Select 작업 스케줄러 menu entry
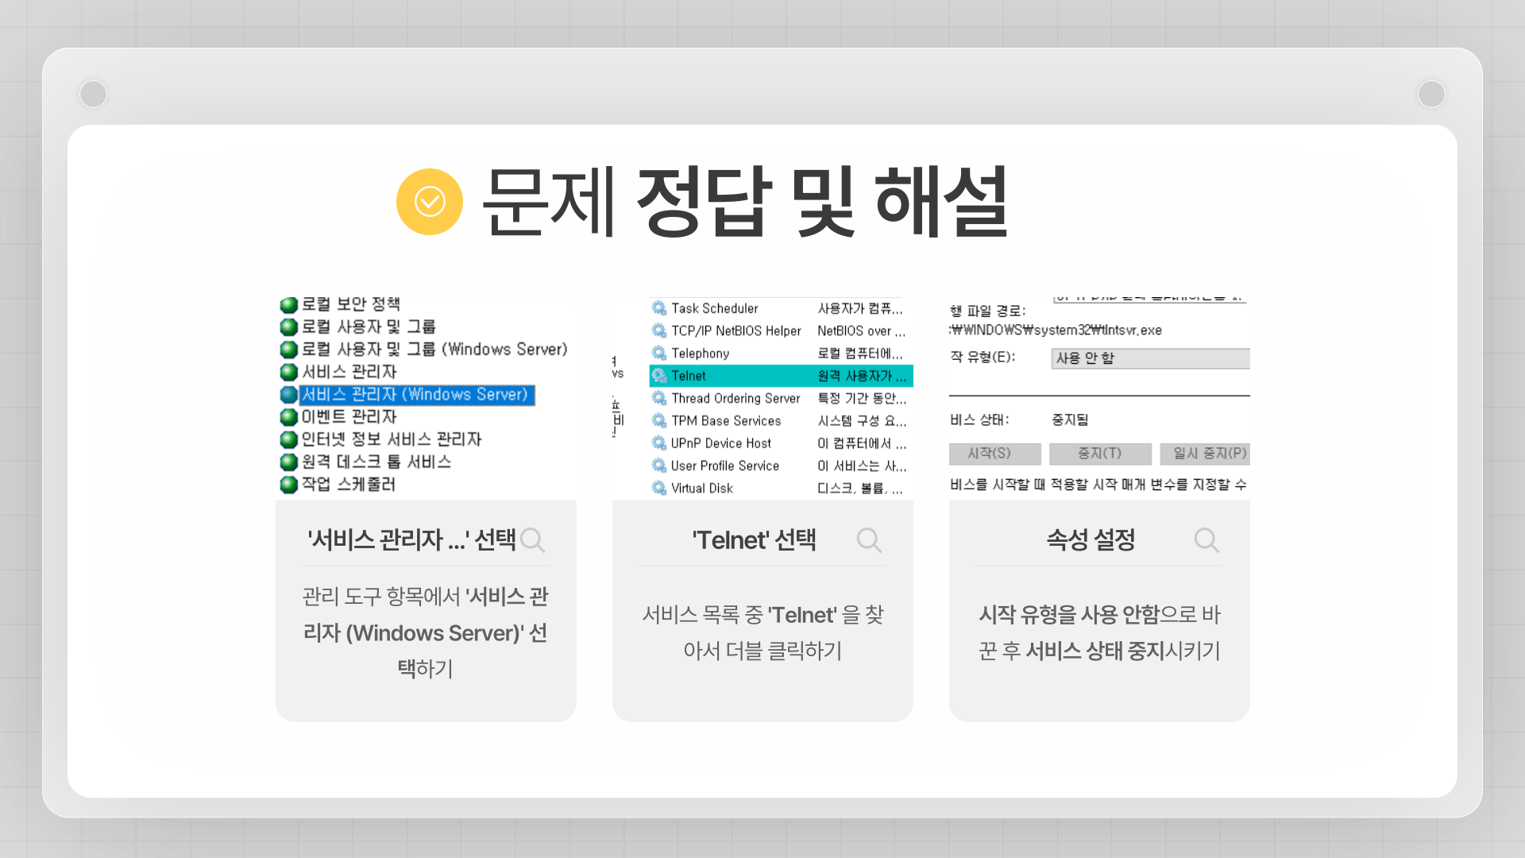The image size is (1525, 858). [x=348, y=484]
